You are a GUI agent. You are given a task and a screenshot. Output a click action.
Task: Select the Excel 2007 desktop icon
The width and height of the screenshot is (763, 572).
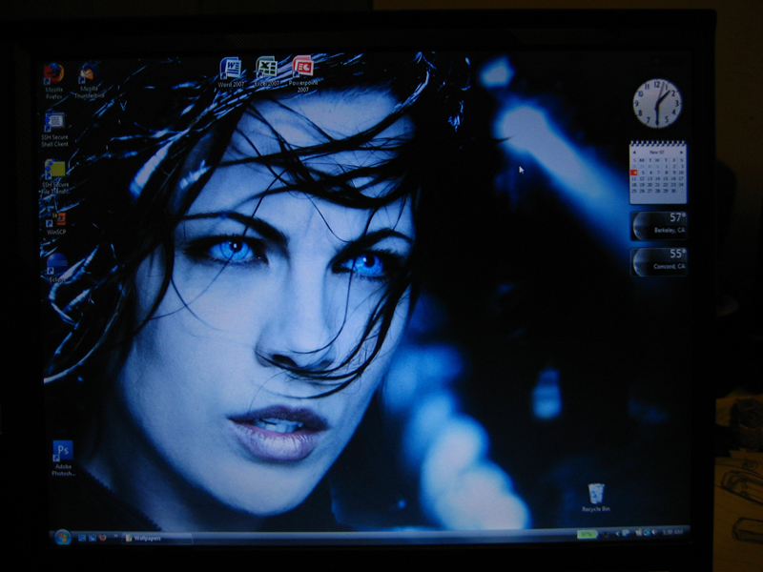(267, 71)
